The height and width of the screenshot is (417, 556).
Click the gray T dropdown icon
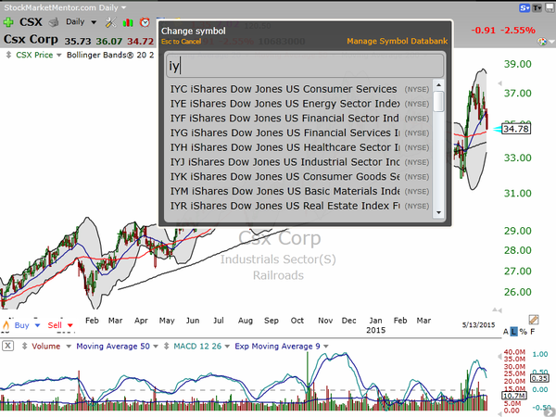point(537,7)
